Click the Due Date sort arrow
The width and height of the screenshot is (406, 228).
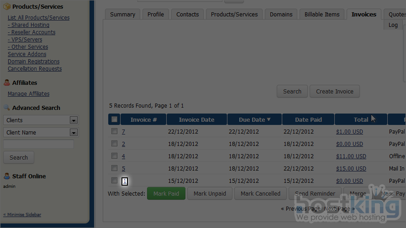[269, 119]
